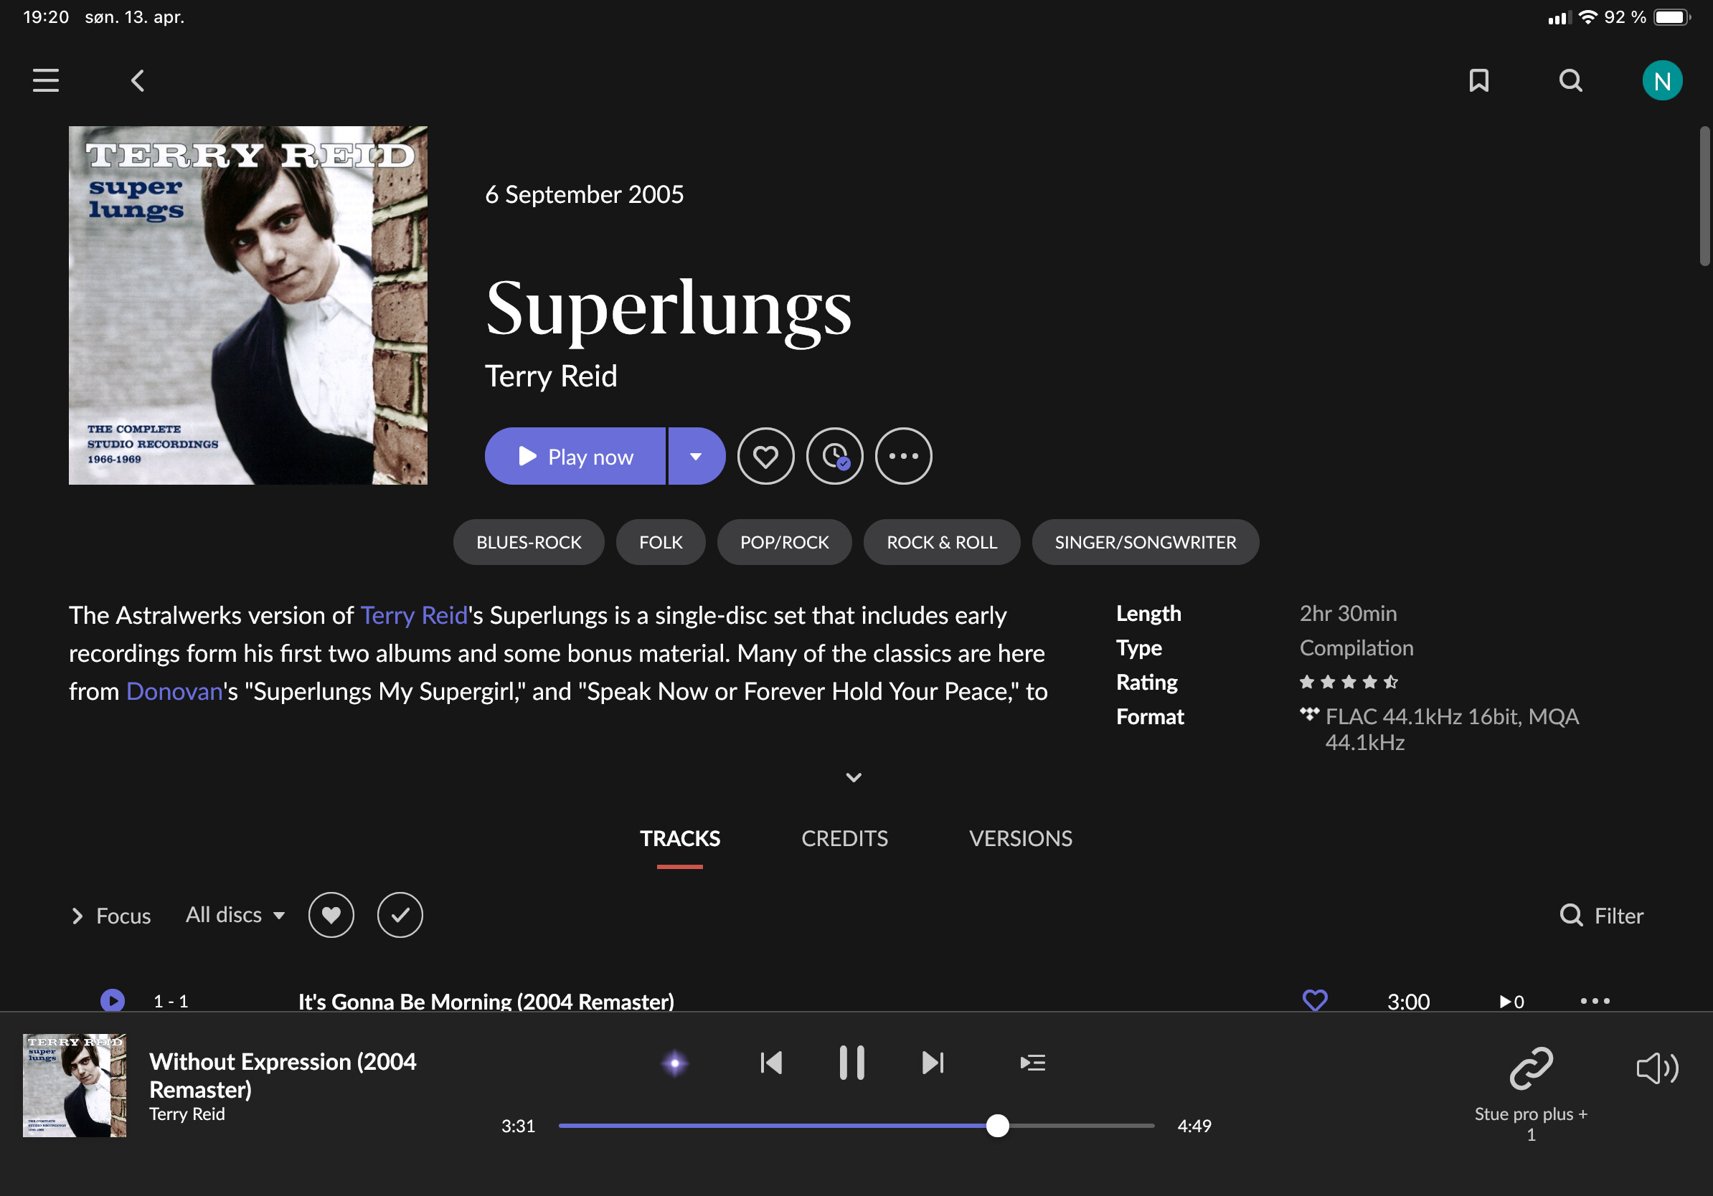Click the 6 September 2005 release date
1713x1196 pixels.
coord(584,194)
